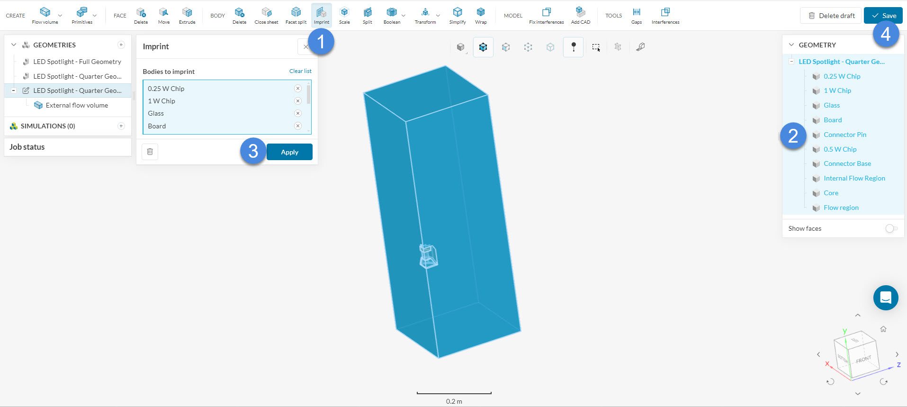Open the Boolean operation tool

[391, 15]
